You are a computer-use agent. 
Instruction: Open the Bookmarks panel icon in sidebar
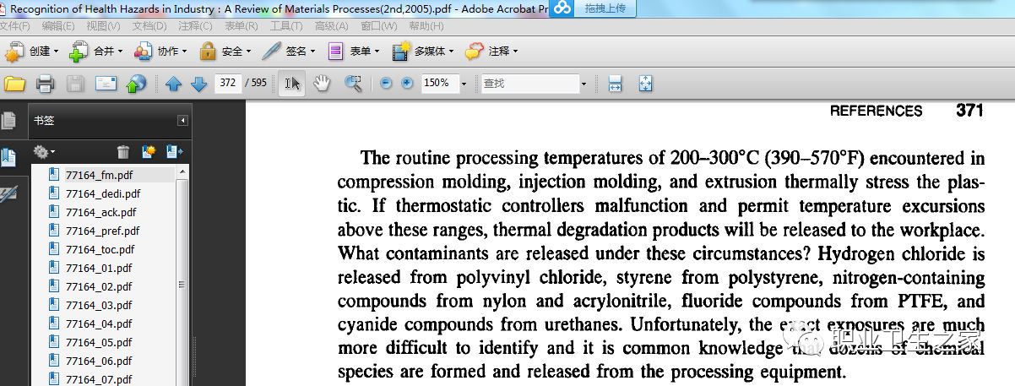(8, 157)
